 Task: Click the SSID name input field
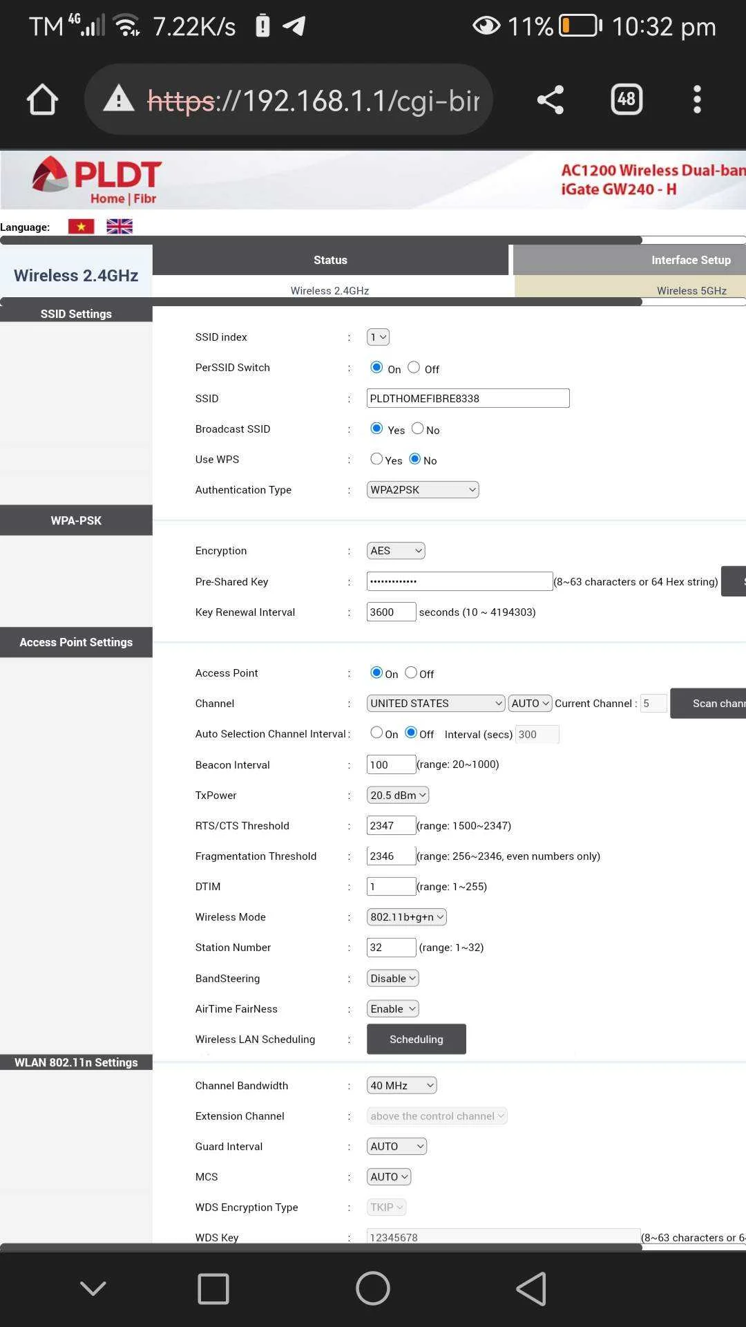pos(468,399)
